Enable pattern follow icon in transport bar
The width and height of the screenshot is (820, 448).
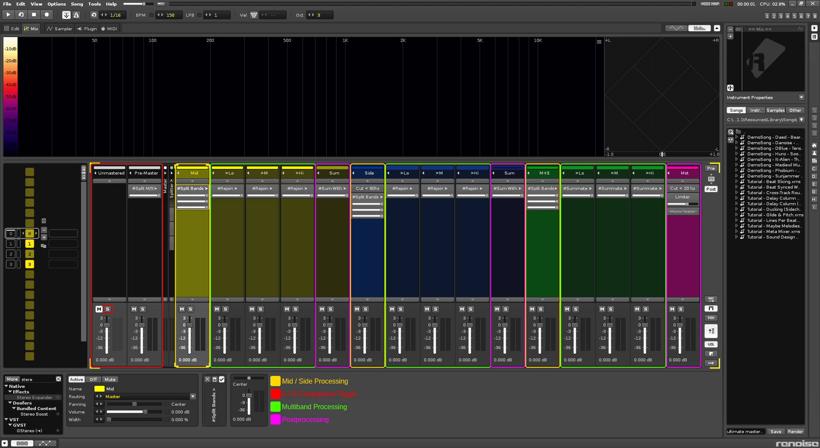pos(66,15)
